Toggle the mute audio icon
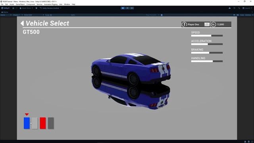Viewport: 254px width, 143px height. (x=234, y=15)
